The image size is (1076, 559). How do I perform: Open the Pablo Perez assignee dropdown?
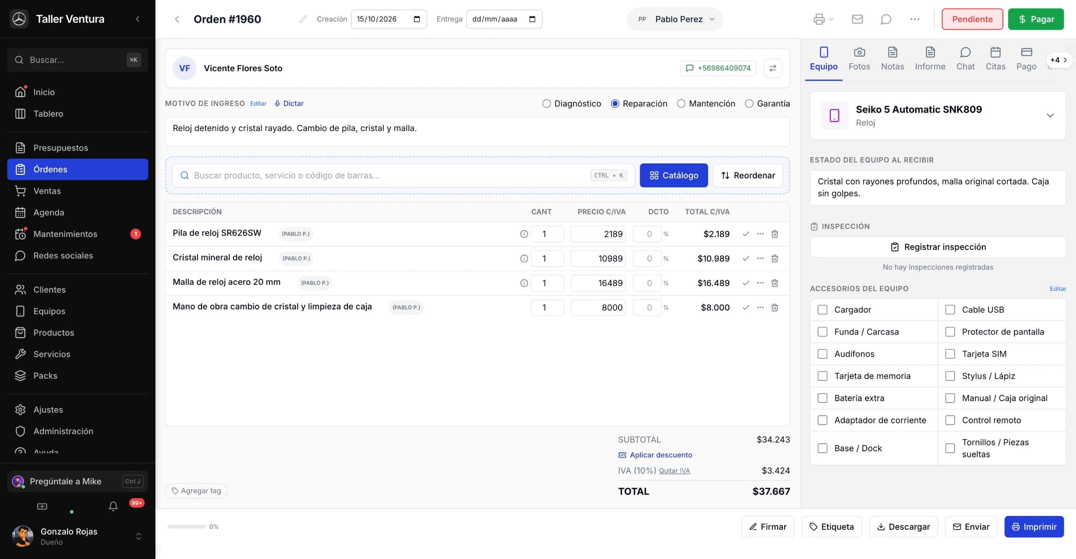tap(675, 19)
